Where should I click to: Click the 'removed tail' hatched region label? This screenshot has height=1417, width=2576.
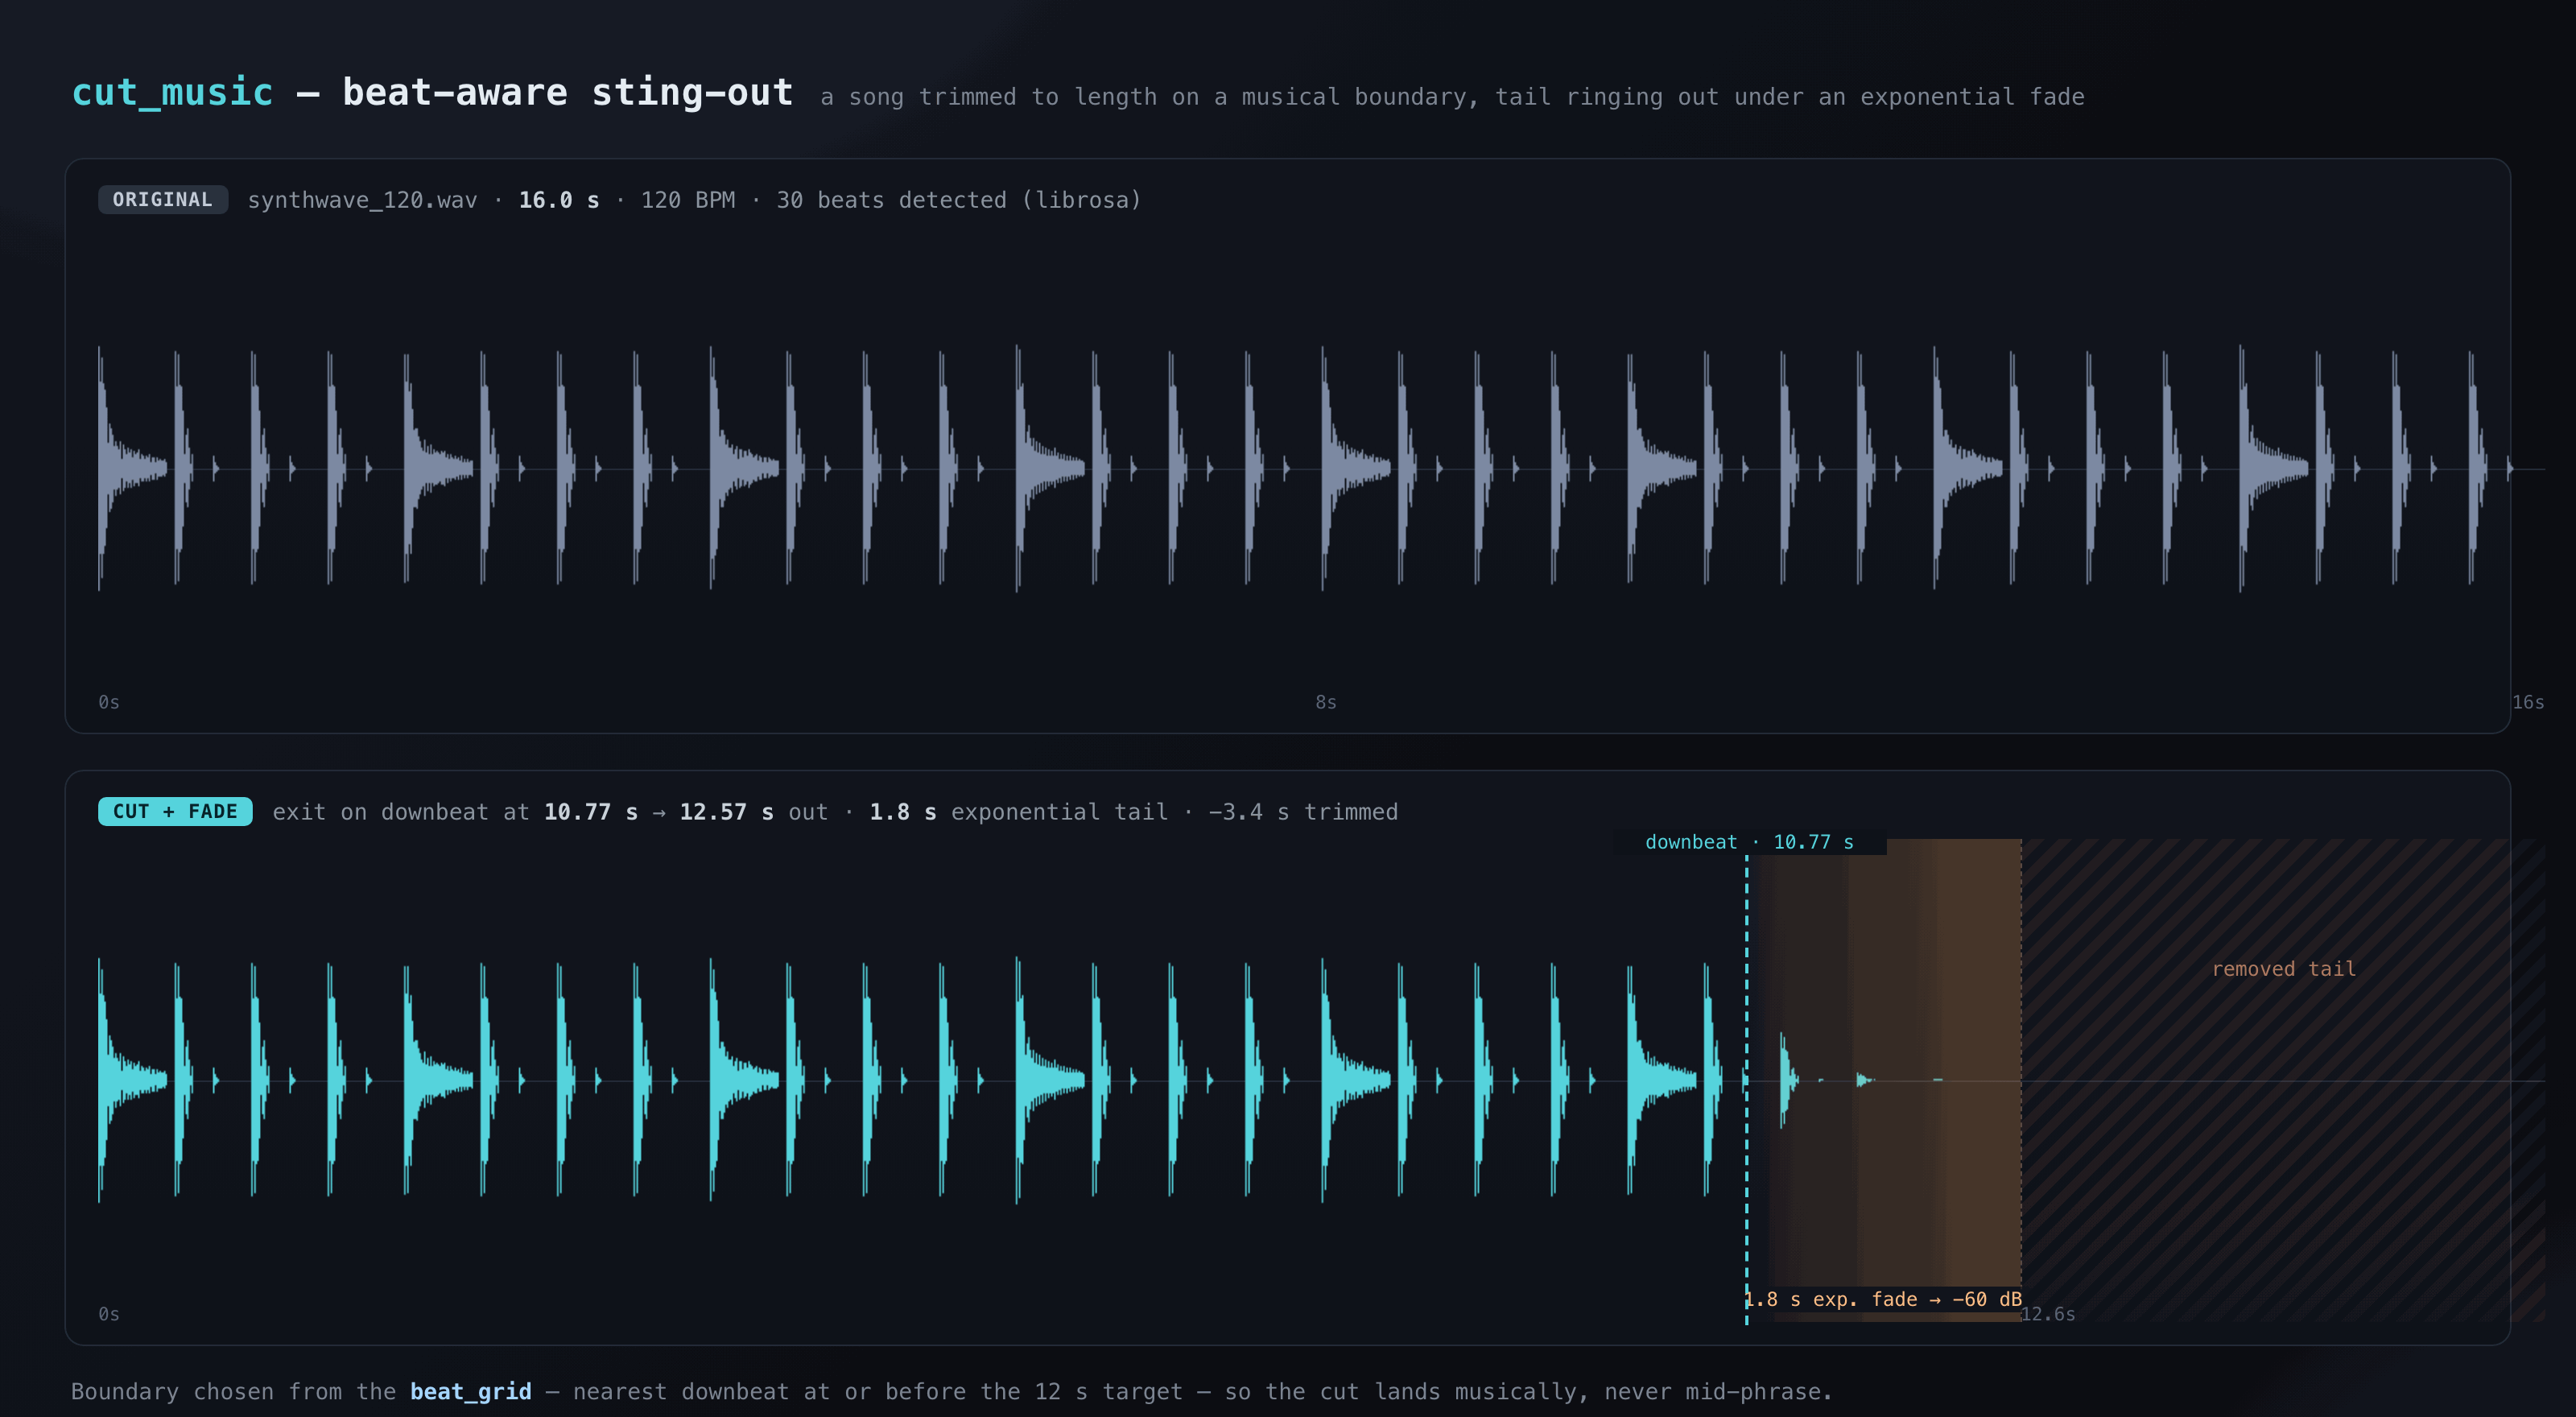(2283, 968)
